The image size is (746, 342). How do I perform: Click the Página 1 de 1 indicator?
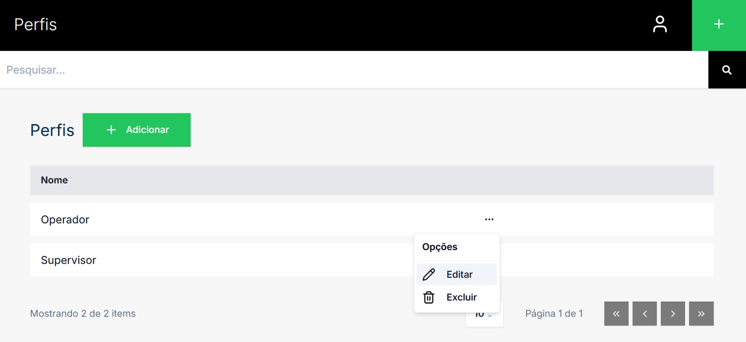[554, 314]
